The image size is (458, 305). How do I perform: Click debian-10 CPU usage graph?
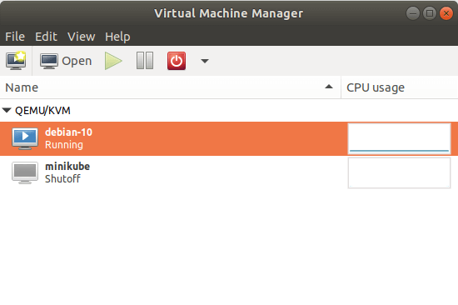click(x=399, y=138)
